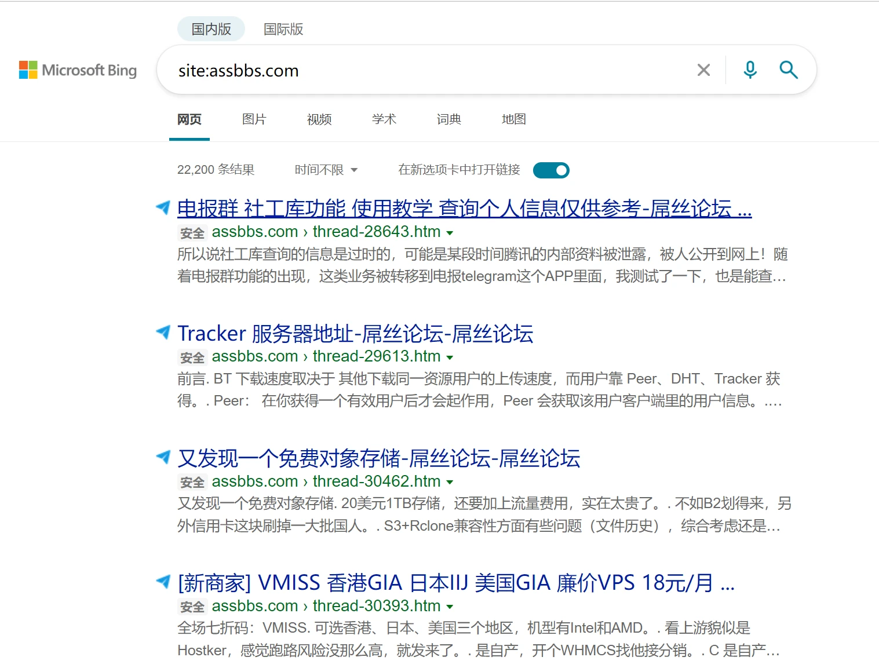Expand dropdown arrow next to thread-28643.htm
This screenshot has height=668, width=879.
[450, 233]
